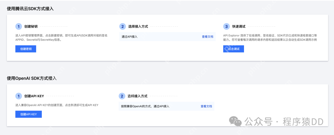
Task: Click step 2 circle in 腾讯云SDK section
Action: coord(122,26)
